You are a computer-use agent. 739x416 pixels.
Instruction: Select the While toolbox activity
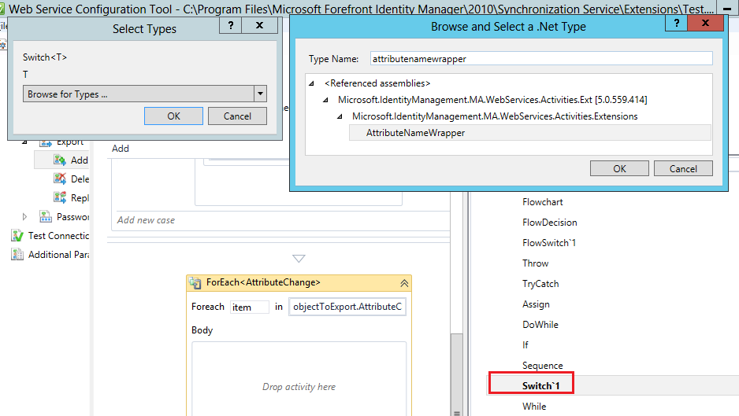[534, 406]
